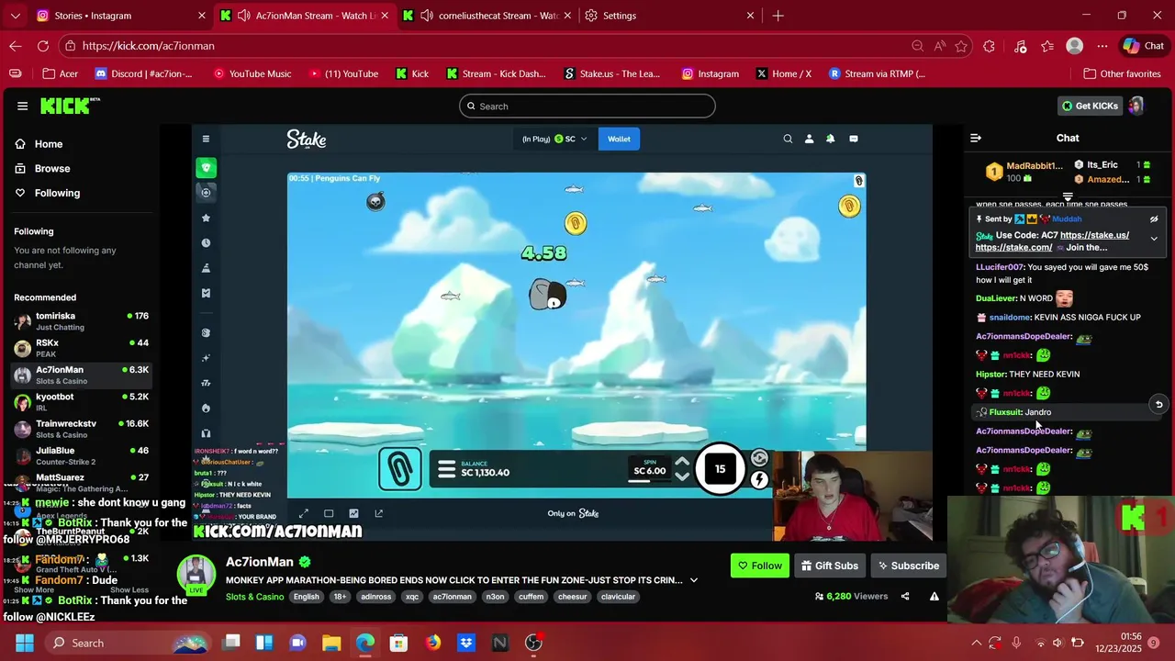The height and width of the screenshot is (661, 1175).
Task: Expand the pinned Muddah message chevron
Action: pos(1154,239)
